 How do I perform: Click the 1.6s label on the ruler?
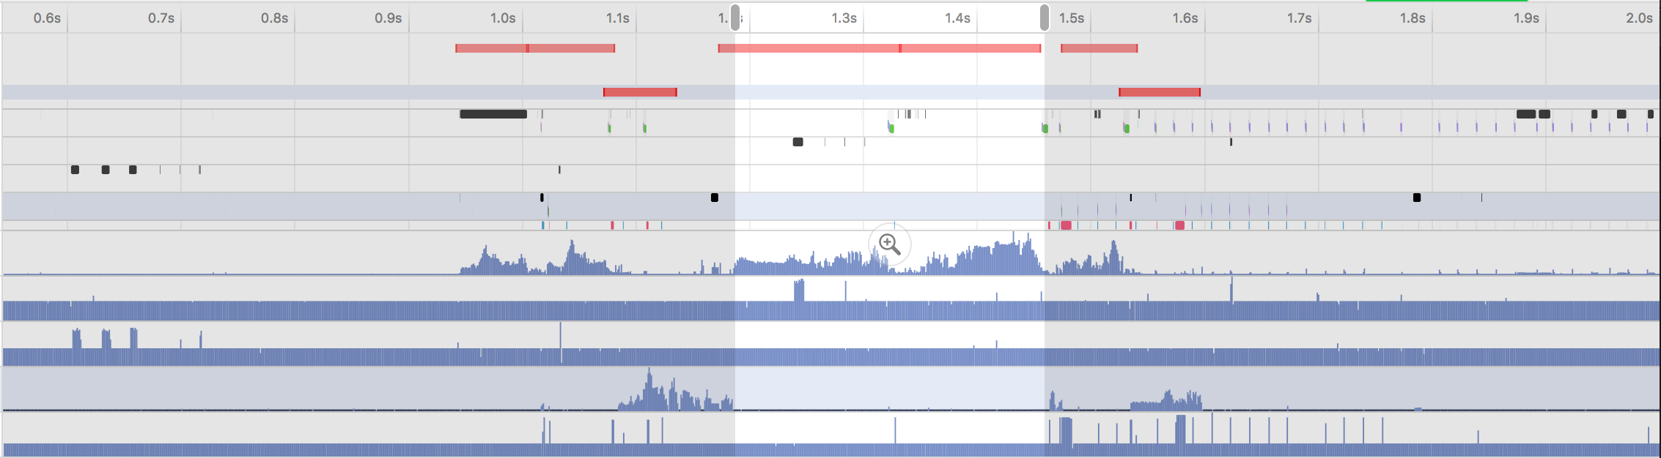1185,18
